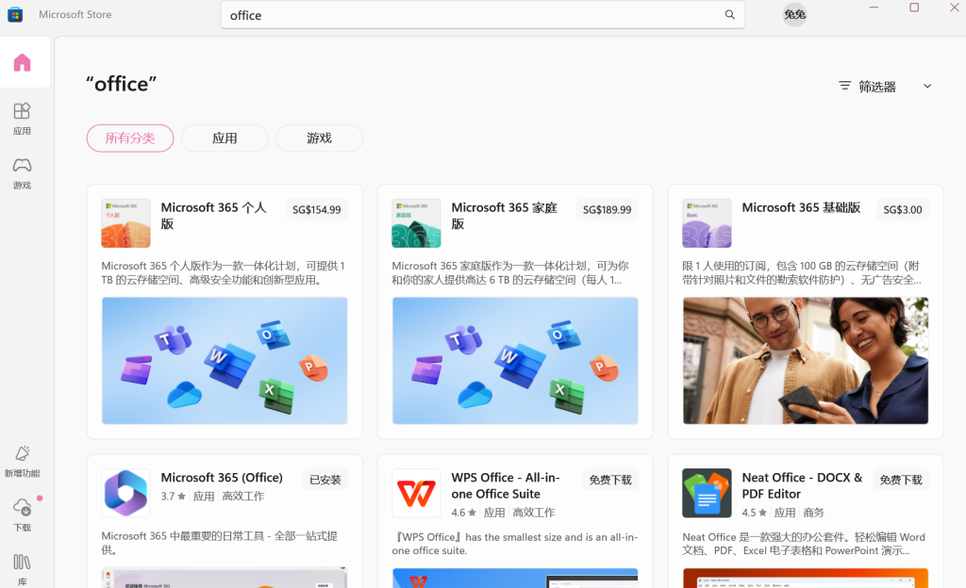Click the Neat Office description text
Screen dimensions: 966x588
point(804,544)
